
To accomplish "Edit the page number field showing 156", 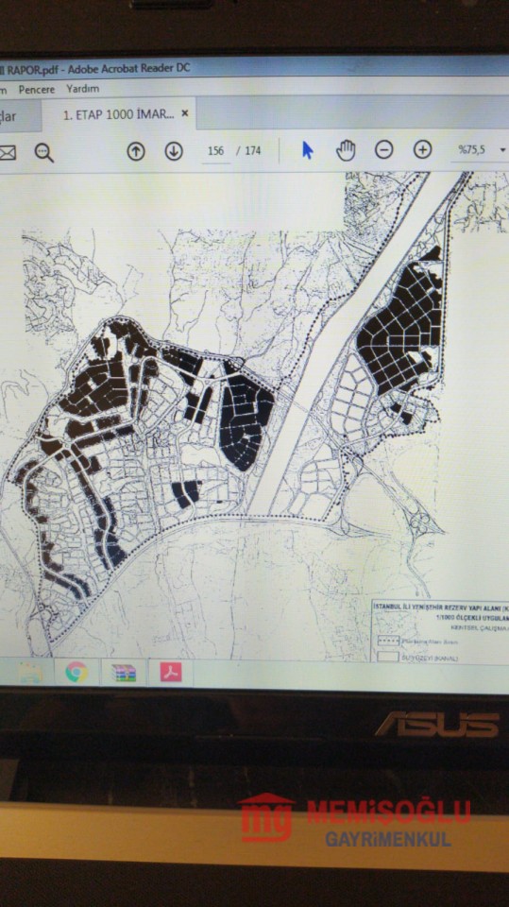I will (215, 151).
